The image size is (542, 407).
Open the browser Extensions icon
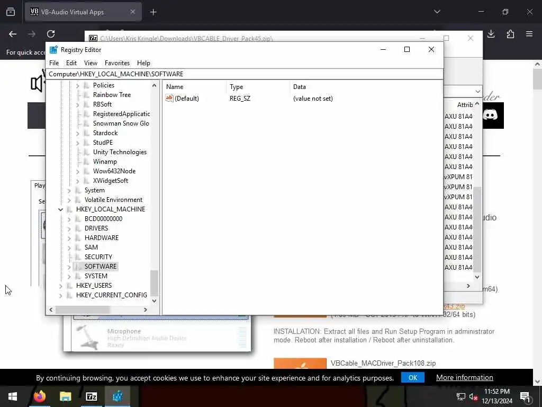point(510,33)
